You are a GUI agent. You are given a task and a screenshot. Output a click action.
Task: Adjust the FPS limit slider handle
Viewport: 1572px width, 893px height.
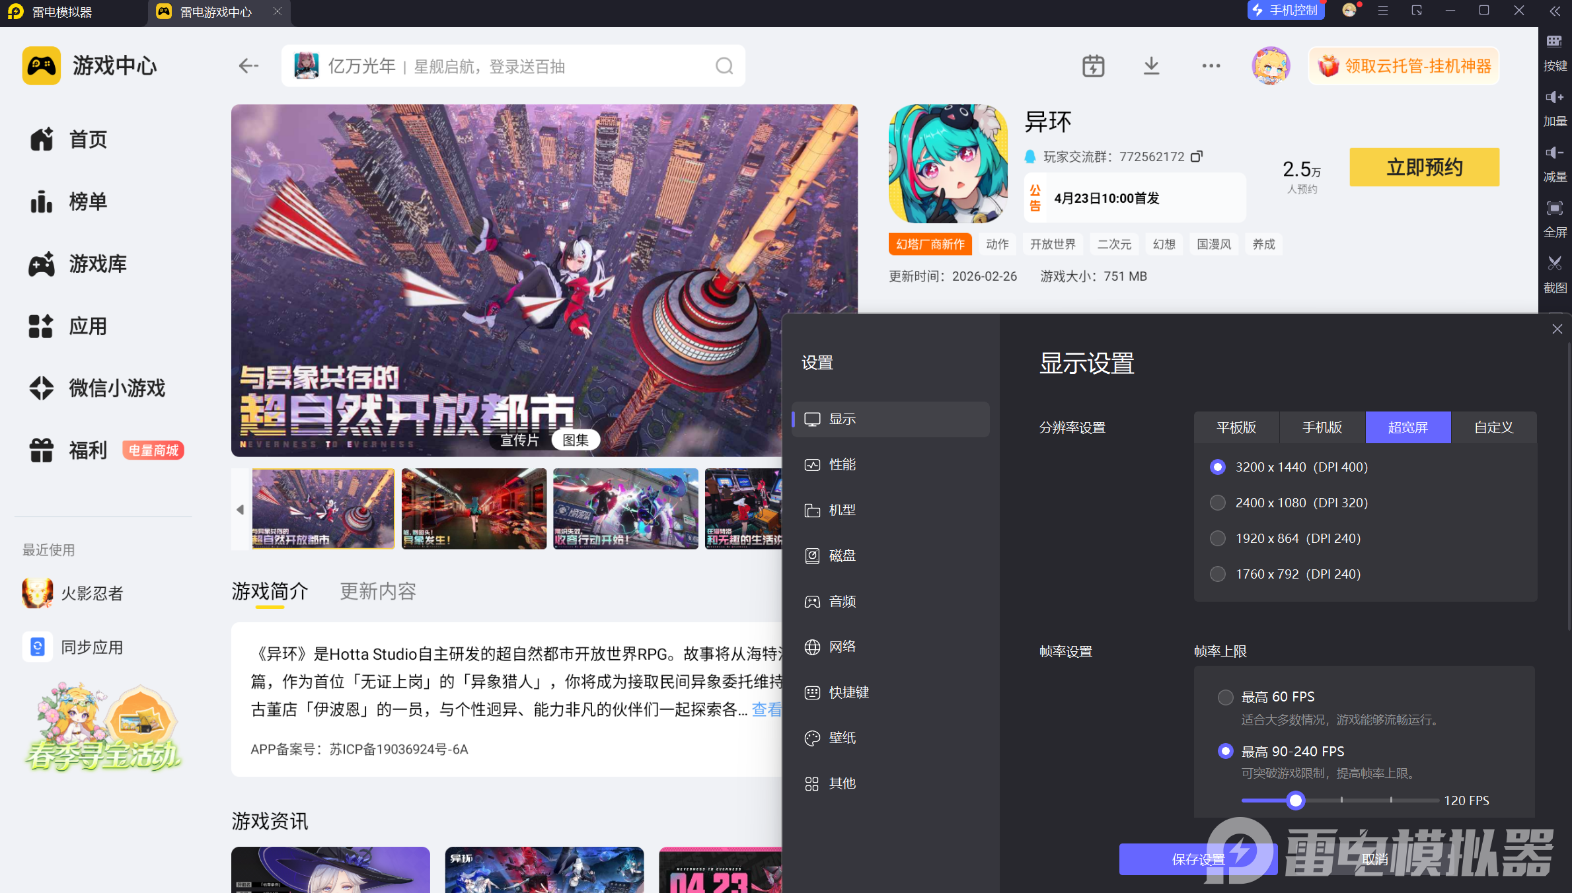[1295, 801]
